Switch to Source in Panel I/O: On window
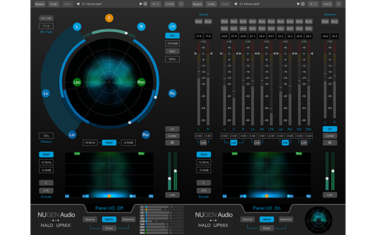Viewport: 376px width, 235px height. 248,219
